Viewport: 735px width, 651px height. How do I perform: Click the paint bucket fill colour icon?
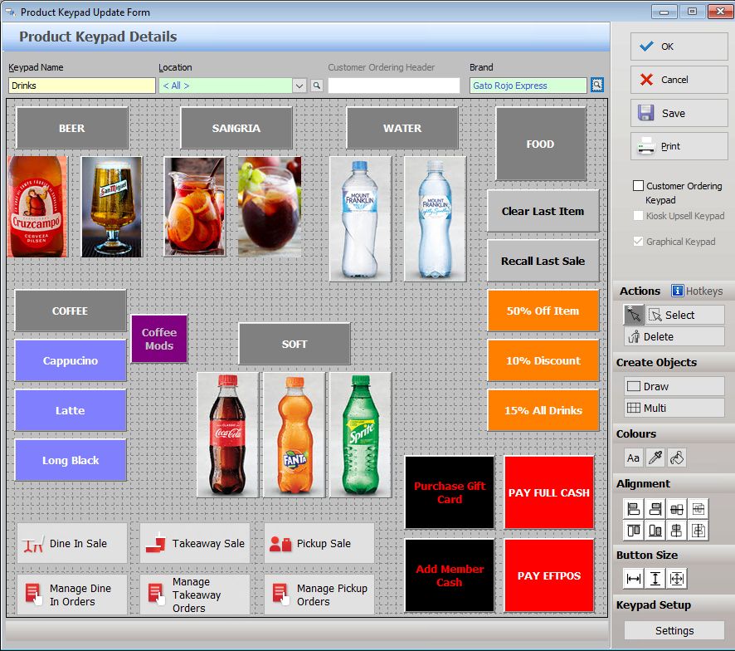click(x=677, y=458)
